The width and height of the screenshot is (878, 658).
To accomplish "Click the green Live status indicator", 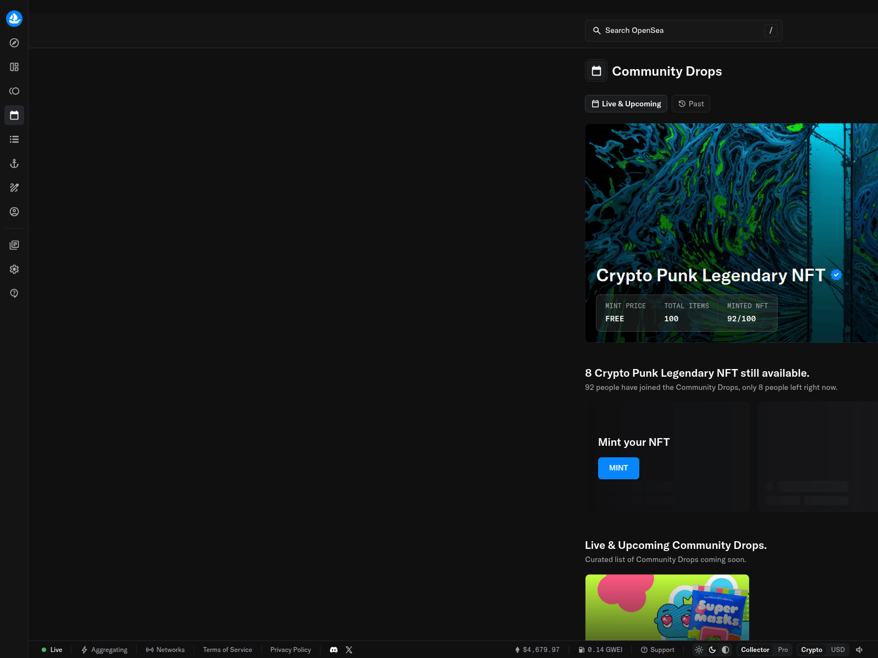I will click(x=52, y=650).
